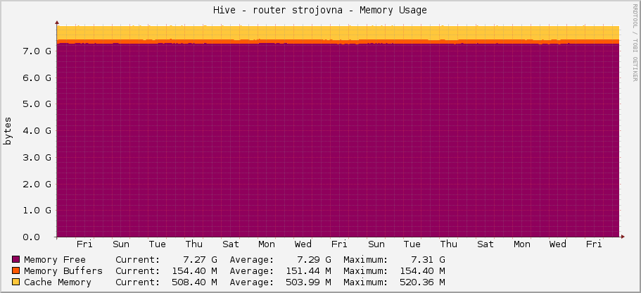Viewport: 641px width, 293px height.
Task: Click the 4.0 G y-axis label
Action: [37, 130]
